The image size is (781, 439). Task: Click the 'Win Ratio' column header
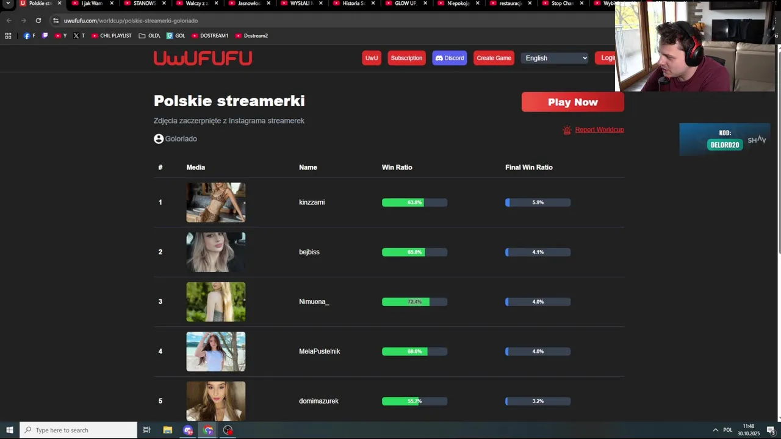pos(397,168)
